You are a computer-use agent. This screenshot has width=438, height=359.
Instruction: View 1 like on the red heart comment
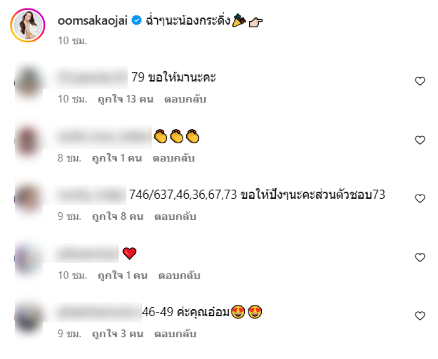(122, 275)
